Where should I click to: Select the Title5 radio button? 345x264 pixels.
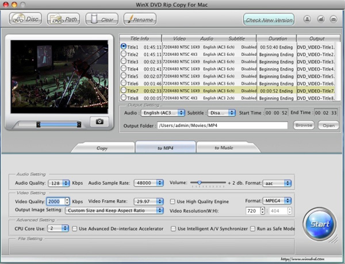click(x=124, y=75)
